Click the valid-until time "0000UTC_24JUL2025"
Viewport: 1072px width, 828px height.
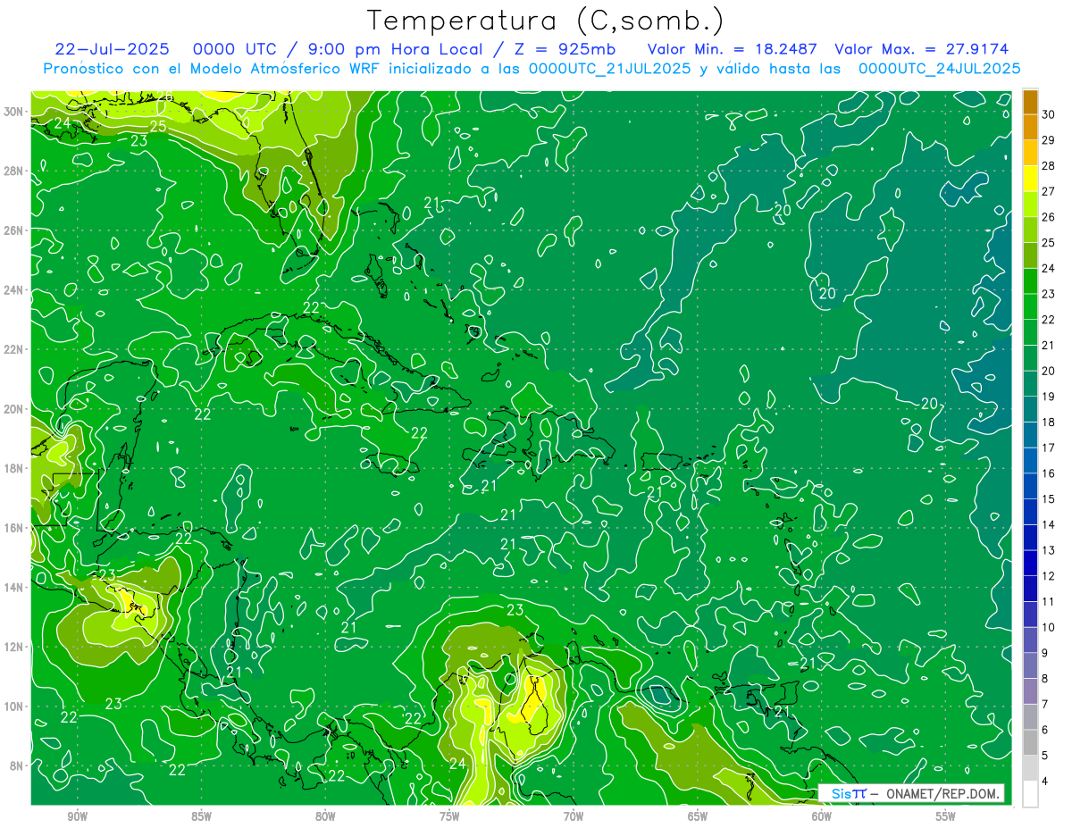940,68
